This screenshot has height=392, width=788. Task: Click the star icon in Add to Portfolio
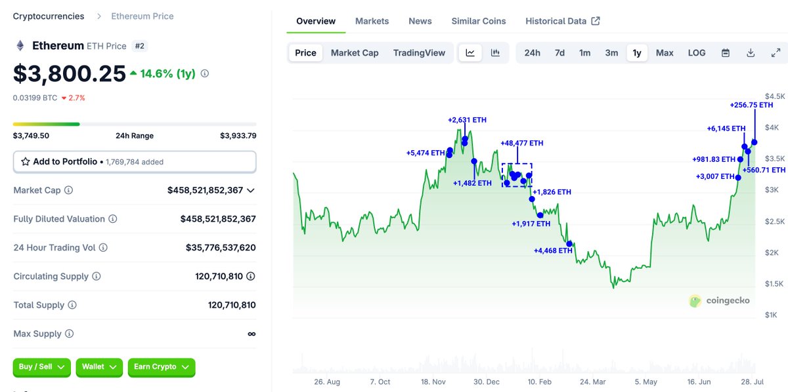point(26,161)
